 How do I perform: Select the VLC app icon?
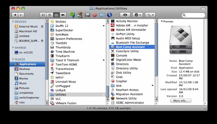(52, 99)
